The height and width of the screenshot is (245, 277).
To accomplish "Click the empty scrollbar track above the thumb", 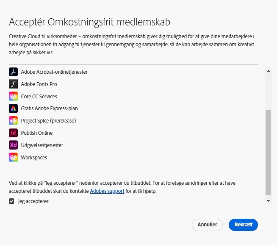I will tap(268, 91).
